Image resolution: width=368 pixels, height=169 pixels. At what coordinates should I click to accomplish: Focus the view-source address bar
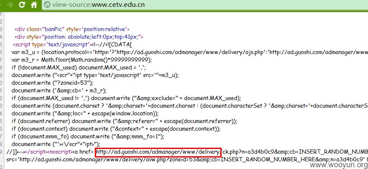205,5
